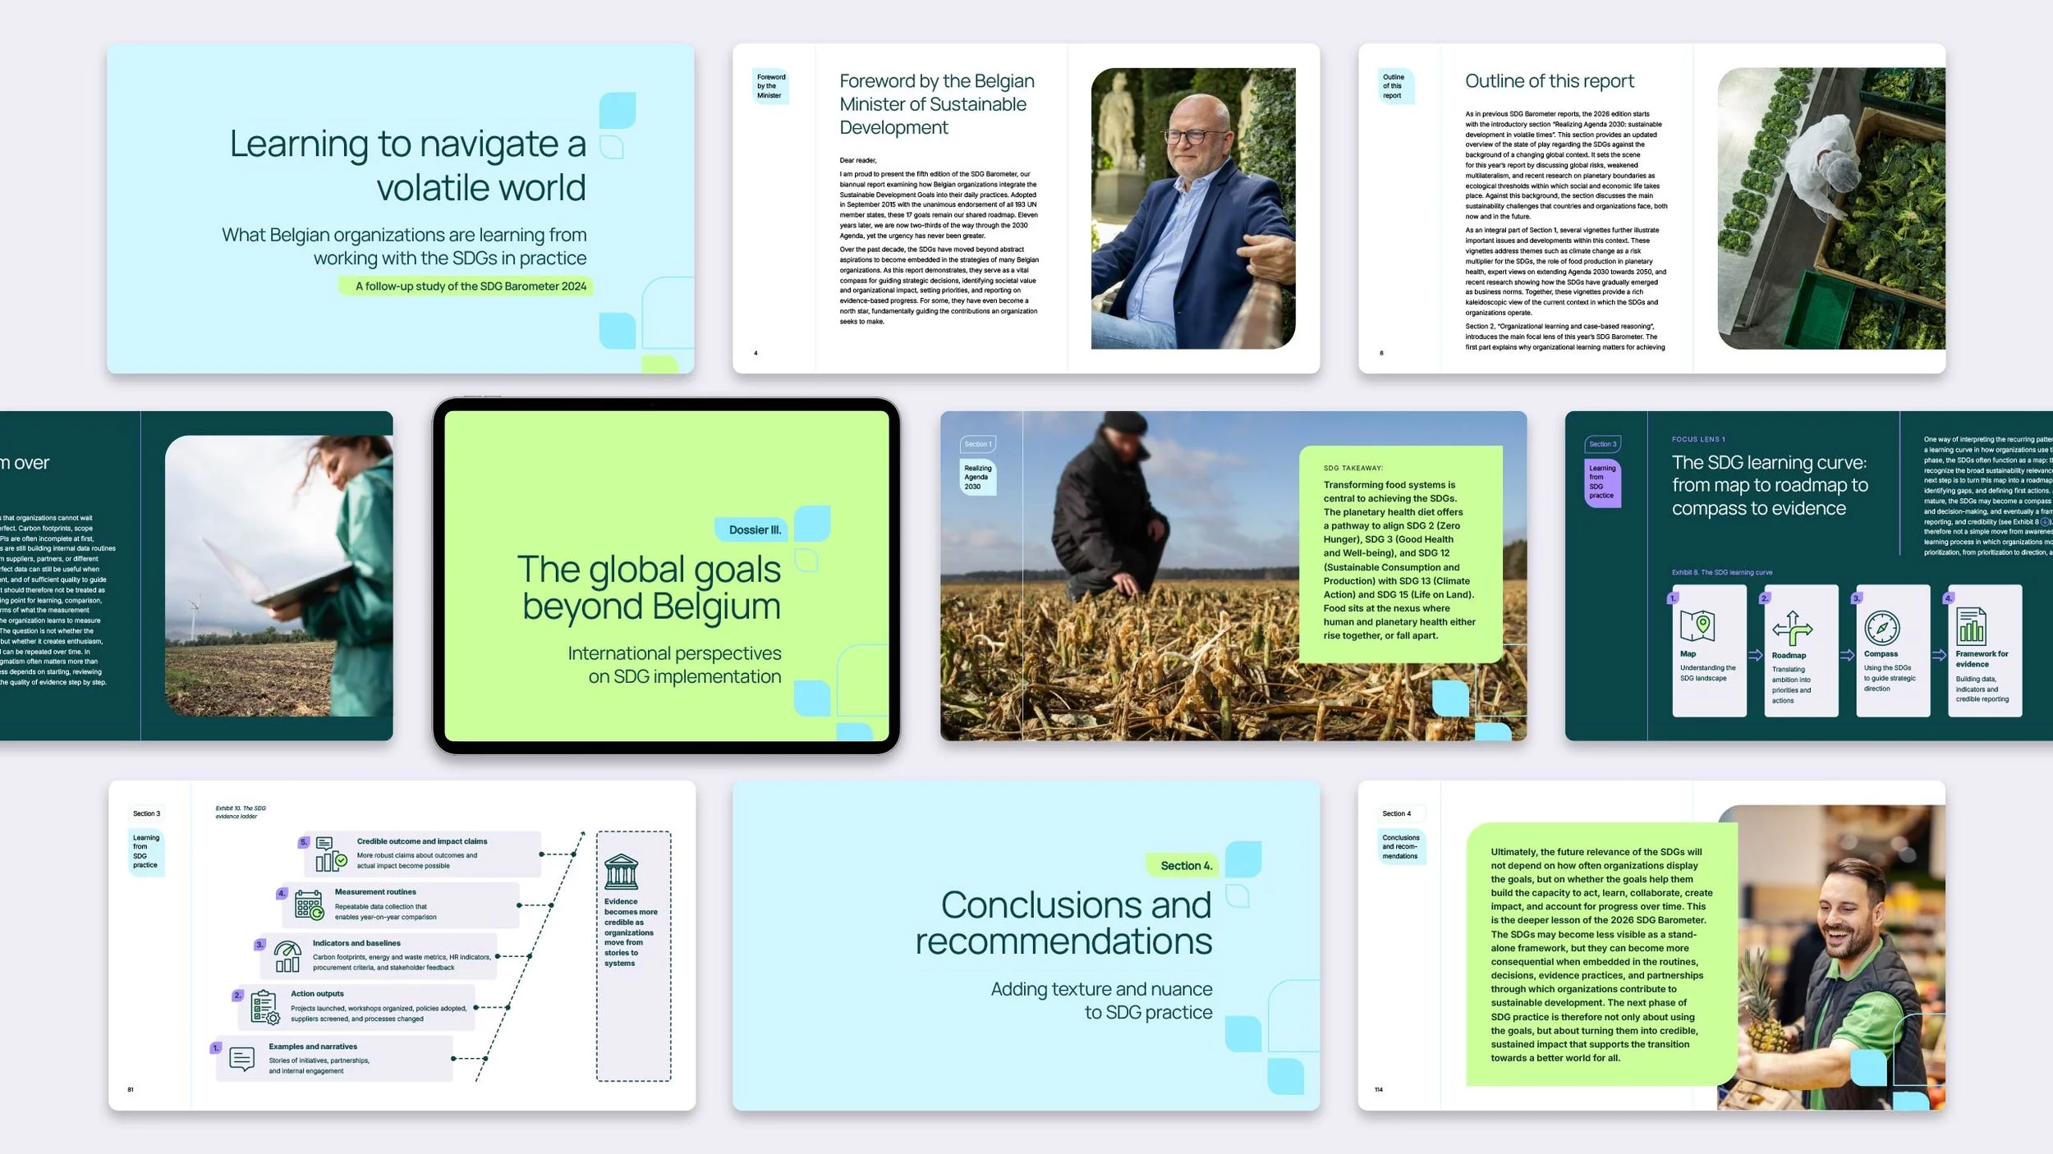Image resolution: width=2053 pixels, height=1154 pixels.
Task: Select the 'Realizing Agenda 2030' section tab
Action: click(978, 477)
